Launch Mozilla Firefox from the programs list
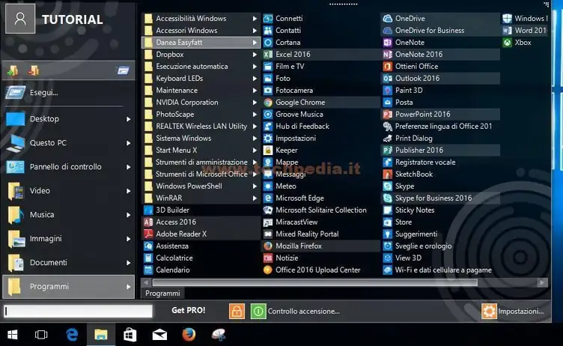 pyautogui.click(x=320, y=246)
